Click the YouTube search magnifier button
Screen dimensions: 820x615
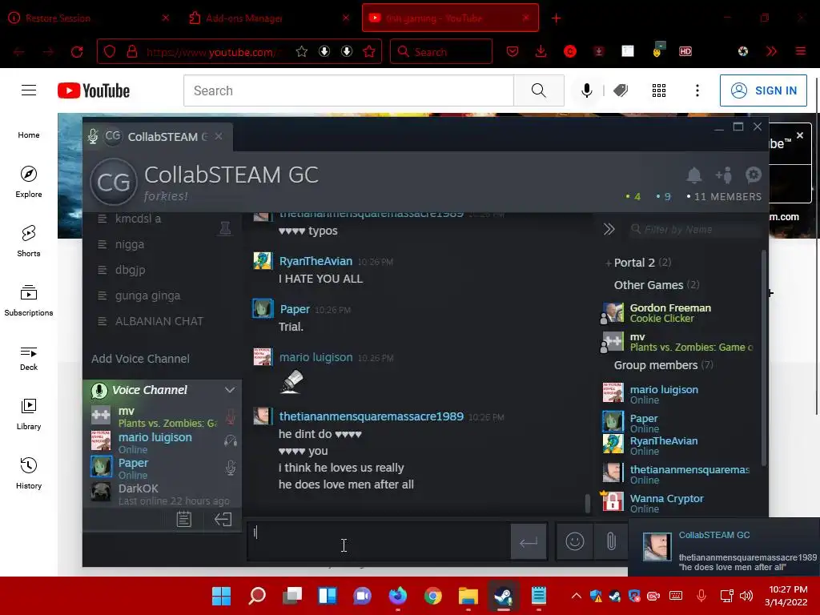click(x=539, y=90)
